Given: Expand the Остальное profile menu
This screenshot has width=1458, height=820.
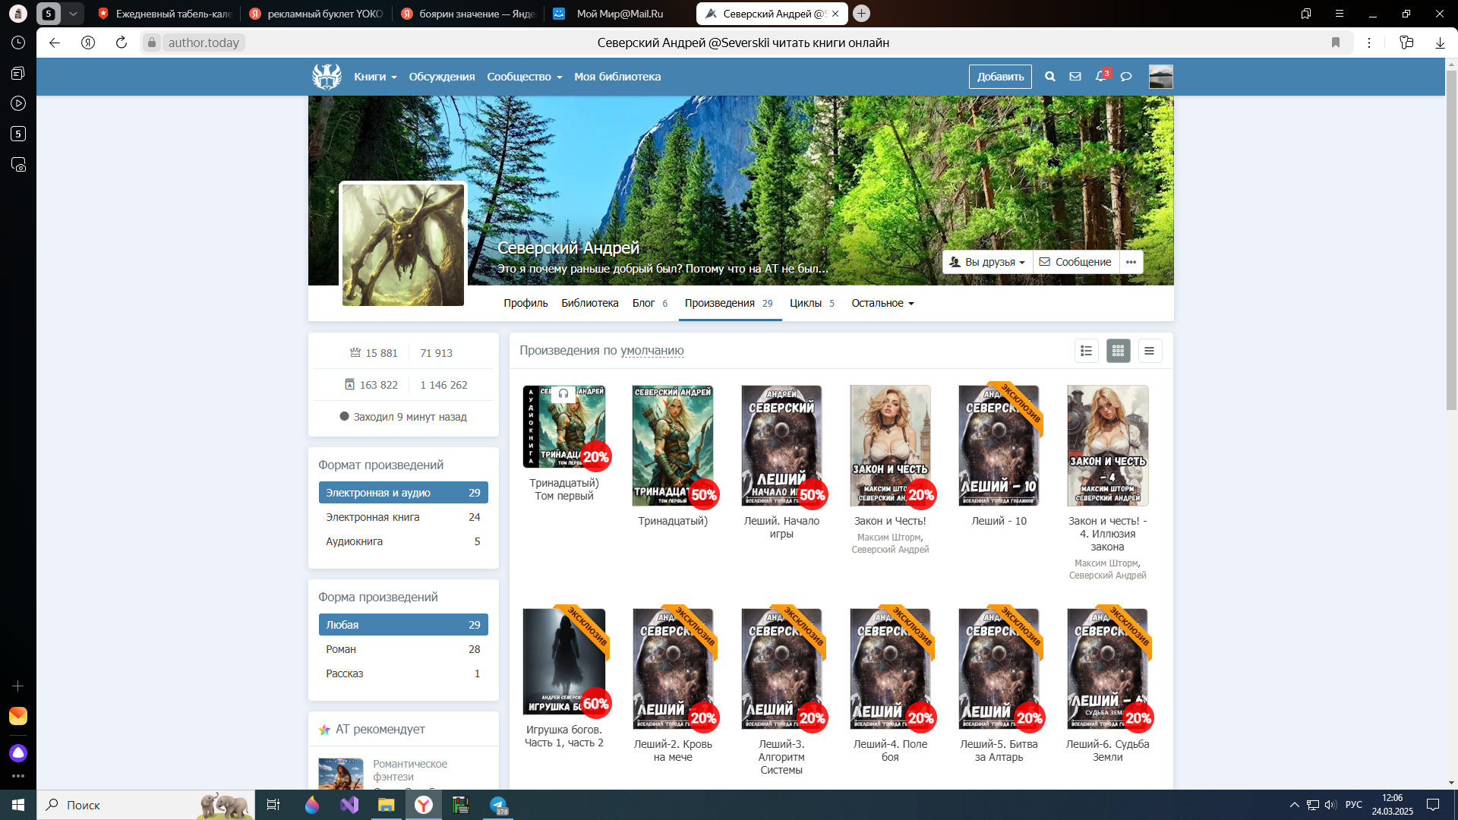Looking at the screenshot, I should (x=882, y=303).
